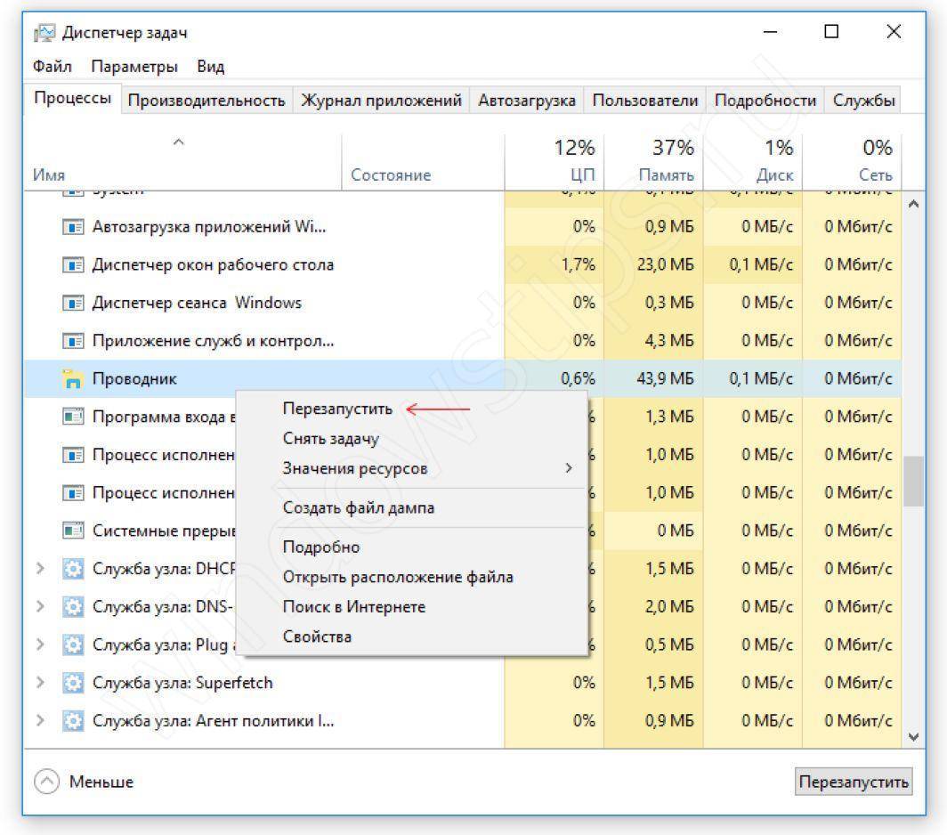Click the Автозагрузка приложений process icon
The height and width of the screenshot is (835, 947).
[73, 227]
